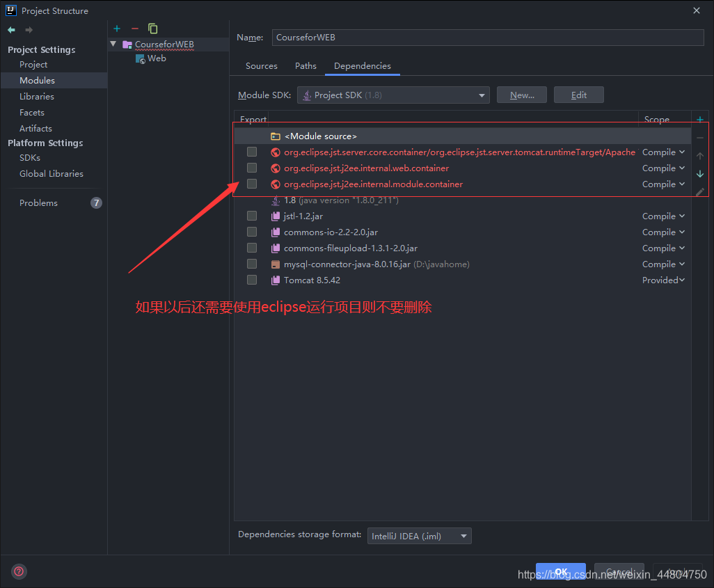The width and height of the screenshot is (714, 588).
Task: Click the server.core.container globe icon
Action: [276, 152]
